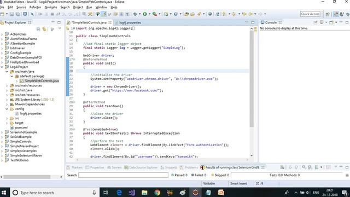This screenshot has width=350, height=197.
Task: Click the volume icon in system tray
Action: pos(308,192)
